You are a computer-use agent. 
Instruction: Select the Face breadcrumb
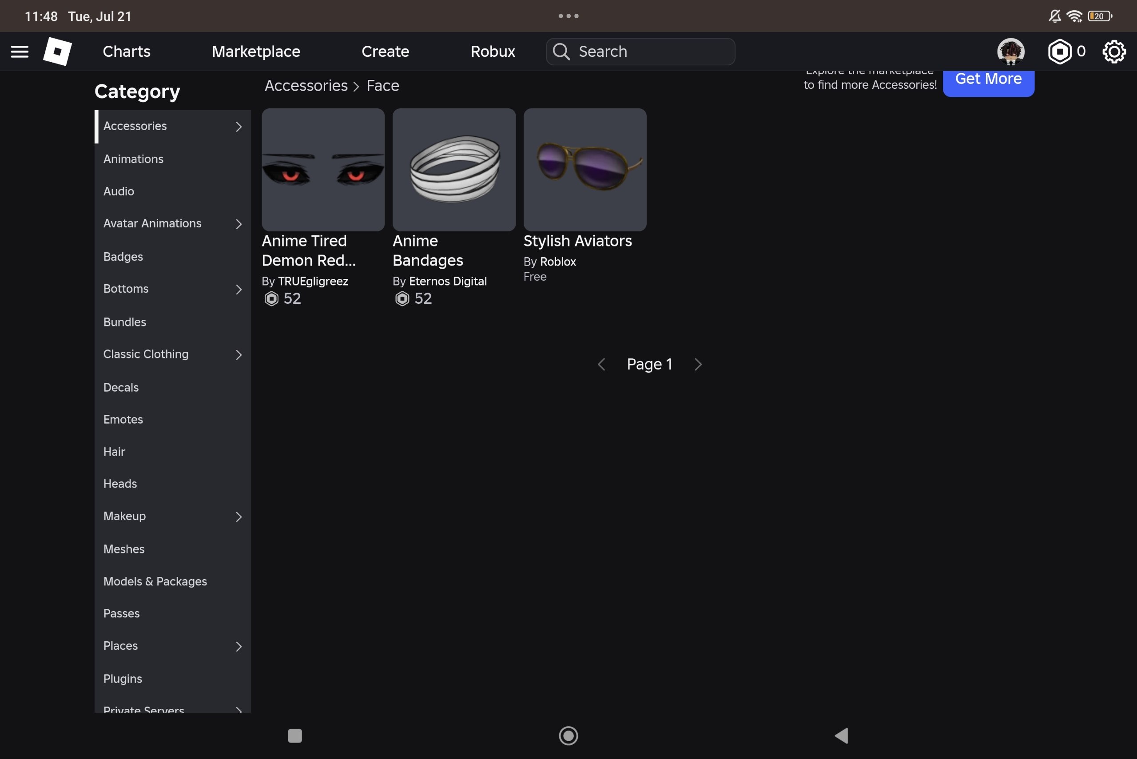[383, 86]
